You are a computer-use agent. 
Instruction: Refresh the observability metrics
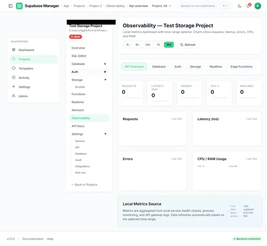click(x=188, y=45)
